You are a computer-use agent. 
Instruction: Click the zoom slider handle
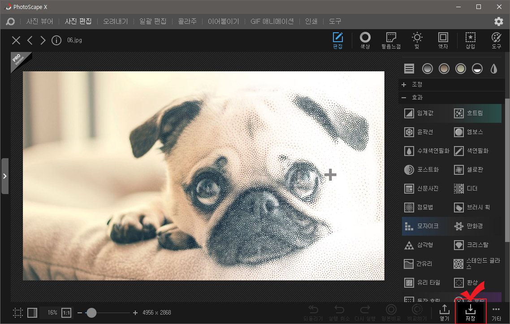pos(91,313)
